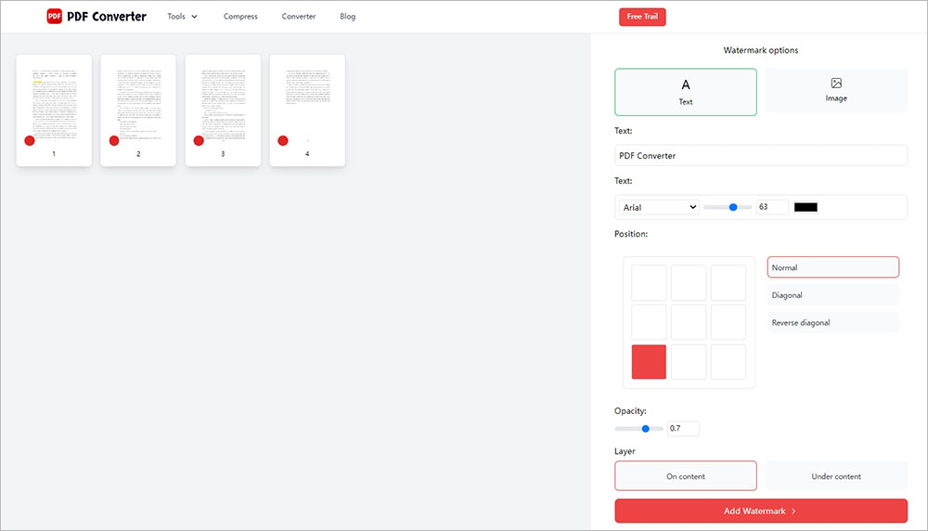Screen dimensions: 928x531
Task: Click the PDF Converter logo icon
Action: (55, 17)
